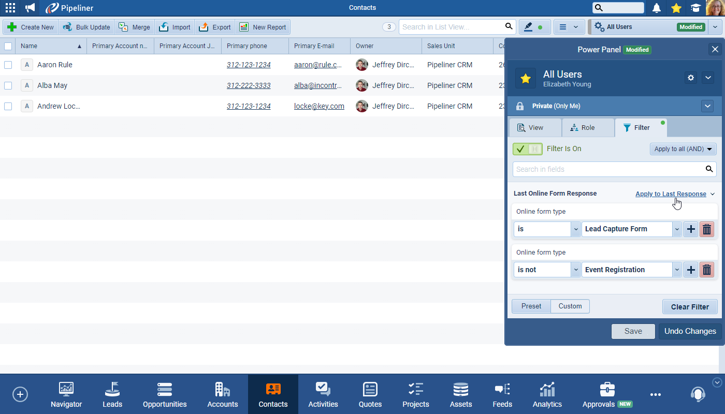Click the Clear Filter button

tap(690, 307)
